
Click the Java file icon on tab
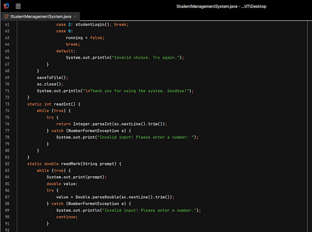(x=6, y=17)
